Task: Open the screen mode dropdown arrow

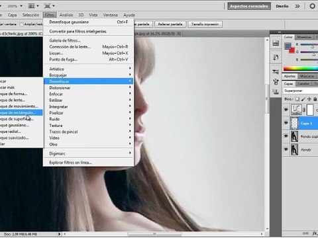Action: (54, 6)
